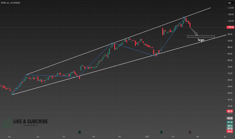Click the 960.00 price axis value

point(230,34)
